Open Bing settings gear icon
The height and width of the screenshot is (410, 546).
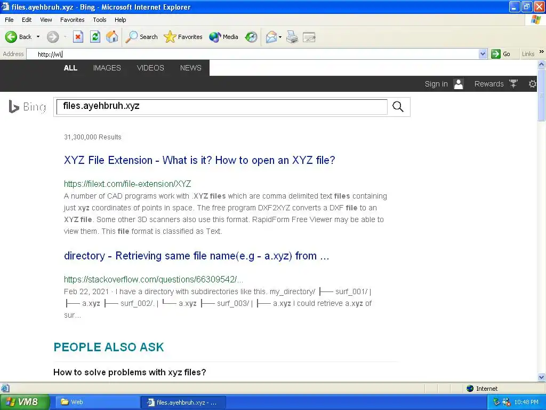tap(533, 84)
